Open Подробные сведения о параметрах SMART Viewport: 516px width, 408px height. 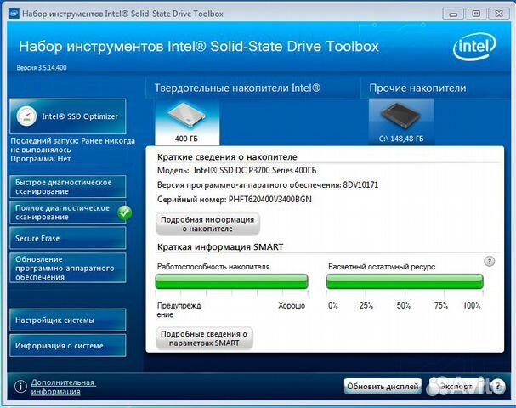[204, 338]
